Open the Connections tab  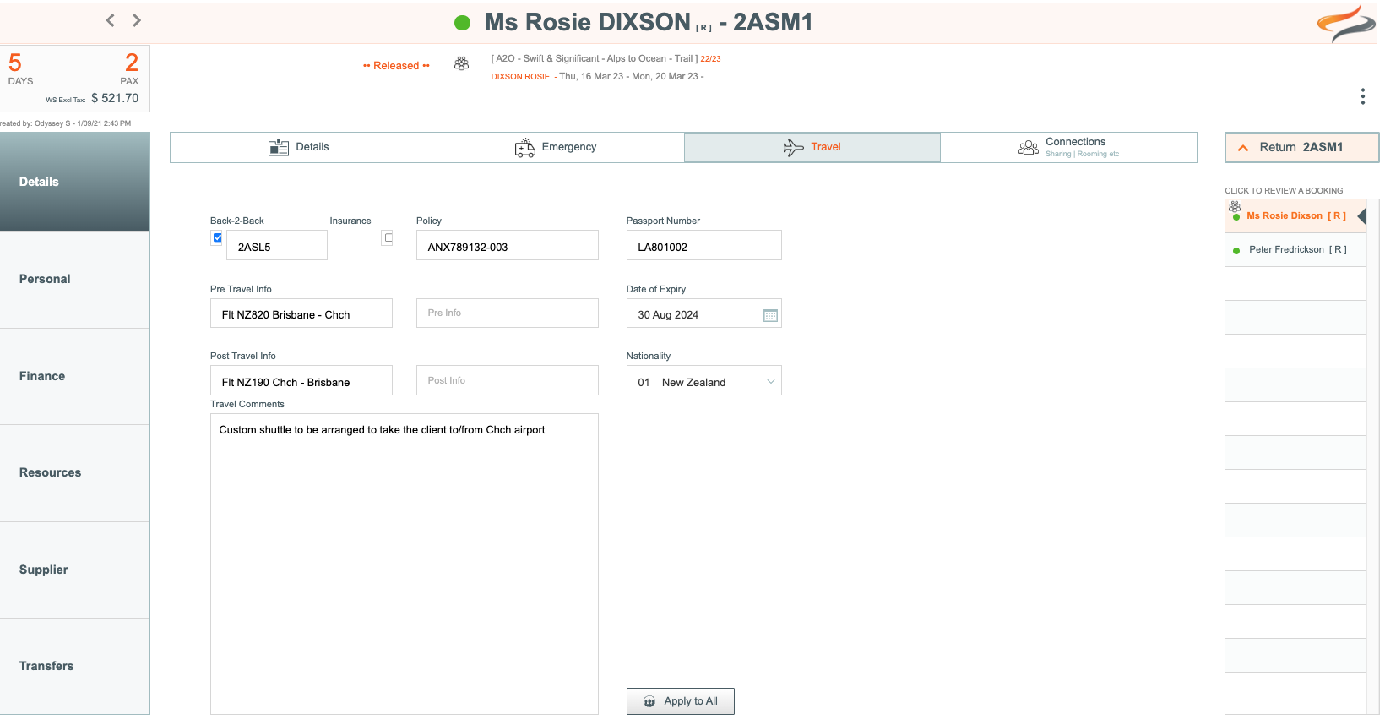[1068, 147]
